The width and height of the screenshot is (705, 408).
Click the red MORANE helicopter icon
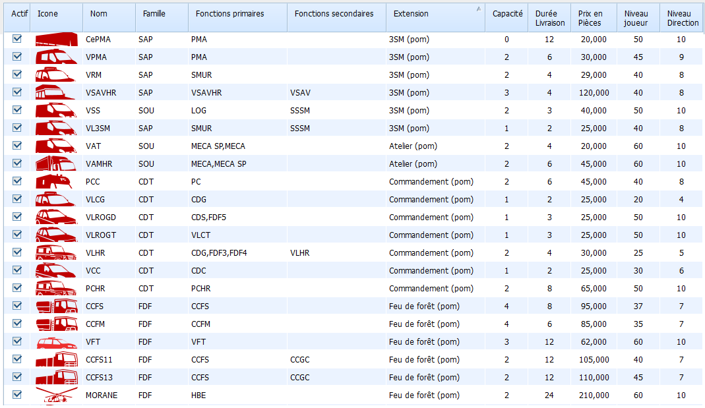(x=56, y=395)
